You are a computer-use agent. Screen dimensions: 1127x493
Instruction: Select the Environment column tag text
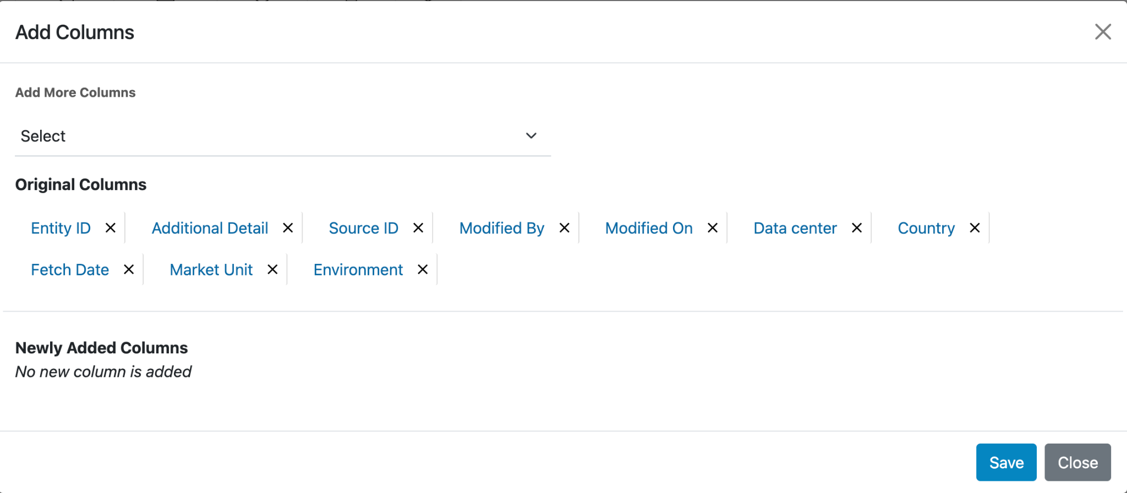(x=358, y=270)
